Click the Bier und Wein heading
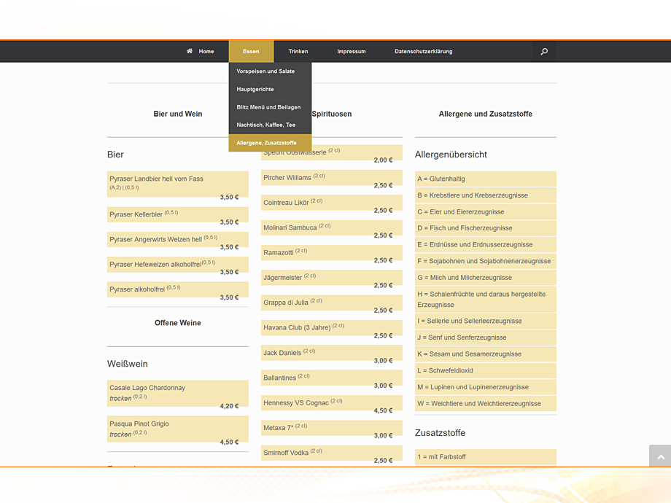 pos(177,114)
